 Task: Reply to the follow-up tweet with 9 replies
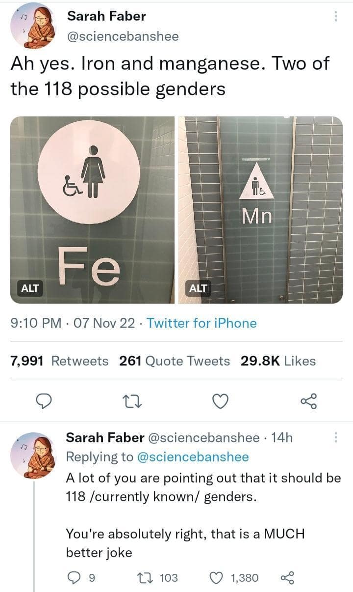tap(73, 578)
